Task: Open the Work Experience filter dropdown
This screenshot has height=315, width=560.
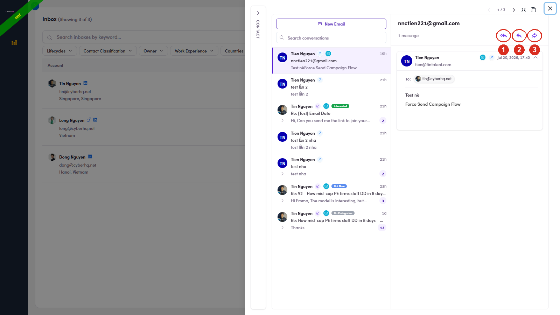Action: [194, 51]
